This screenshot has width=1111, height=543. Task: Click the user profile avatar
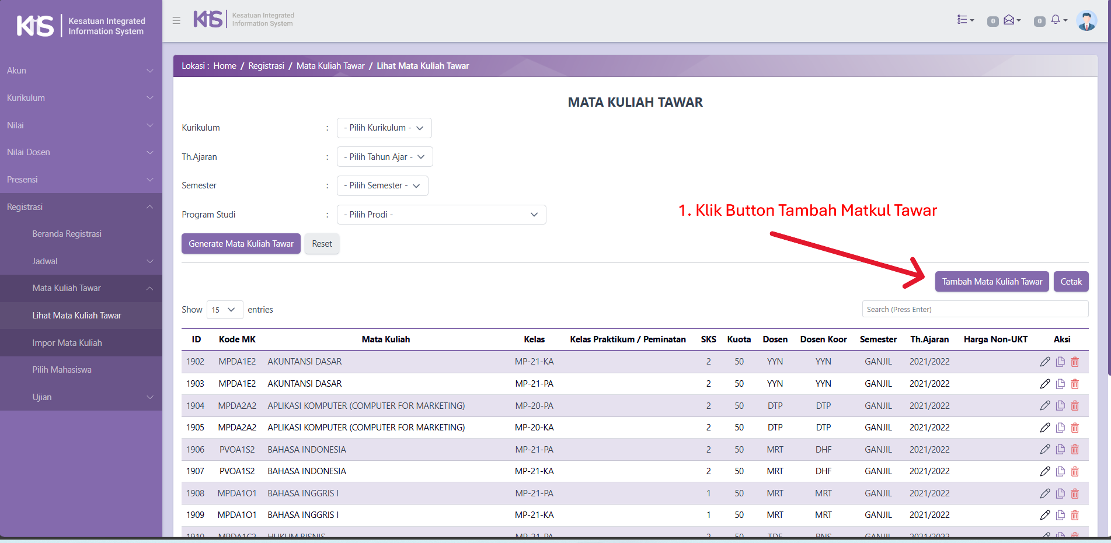pyautogui.click(x=1086, y=20)
